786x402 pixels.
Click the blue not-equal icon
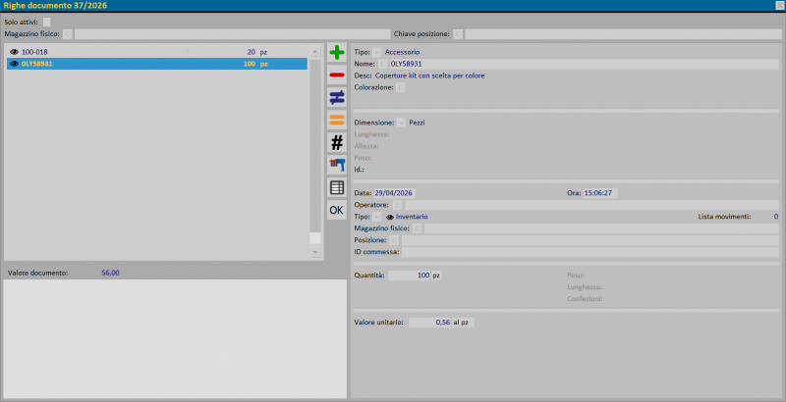337,97
